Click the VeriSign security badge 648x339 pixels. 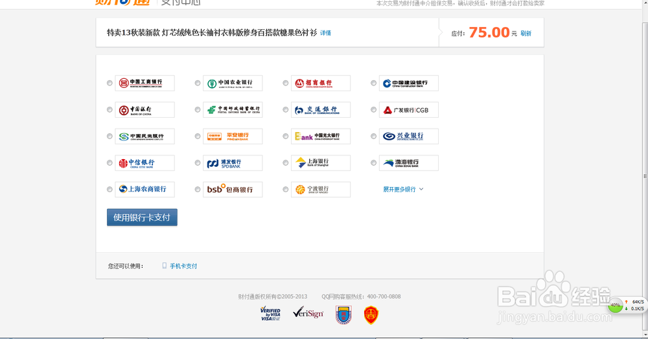point(308,313)
